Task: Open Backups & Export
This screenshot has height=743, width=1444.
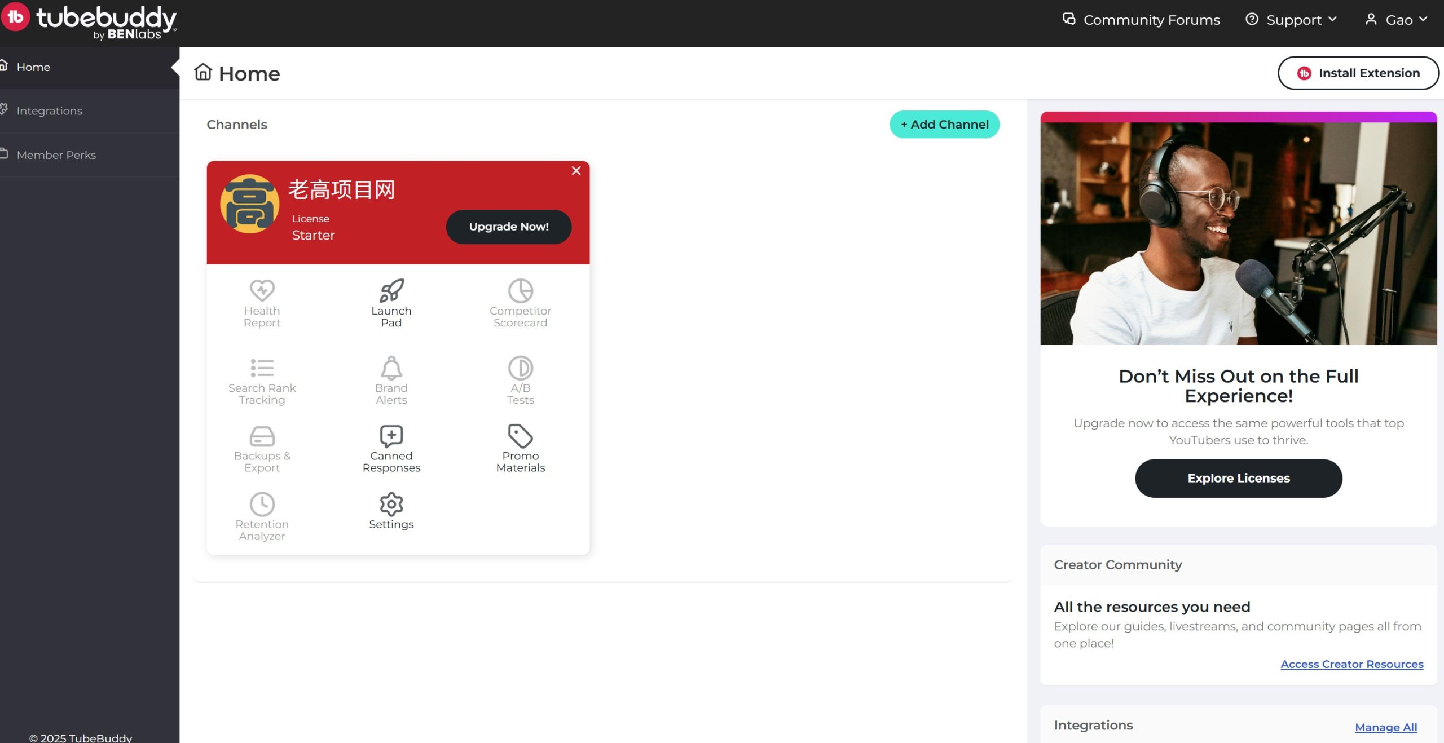Action: coord(262,449)
